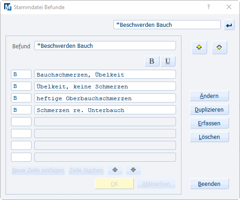This screenshot has height=200, width=240.
Task: Click the Abbrechen button
Action: coord(156,184)
